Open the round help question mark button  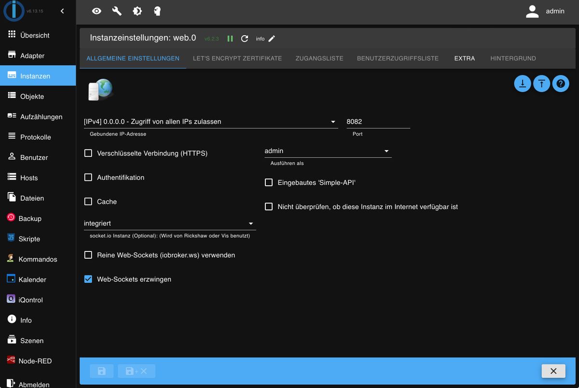pos(560,83)
